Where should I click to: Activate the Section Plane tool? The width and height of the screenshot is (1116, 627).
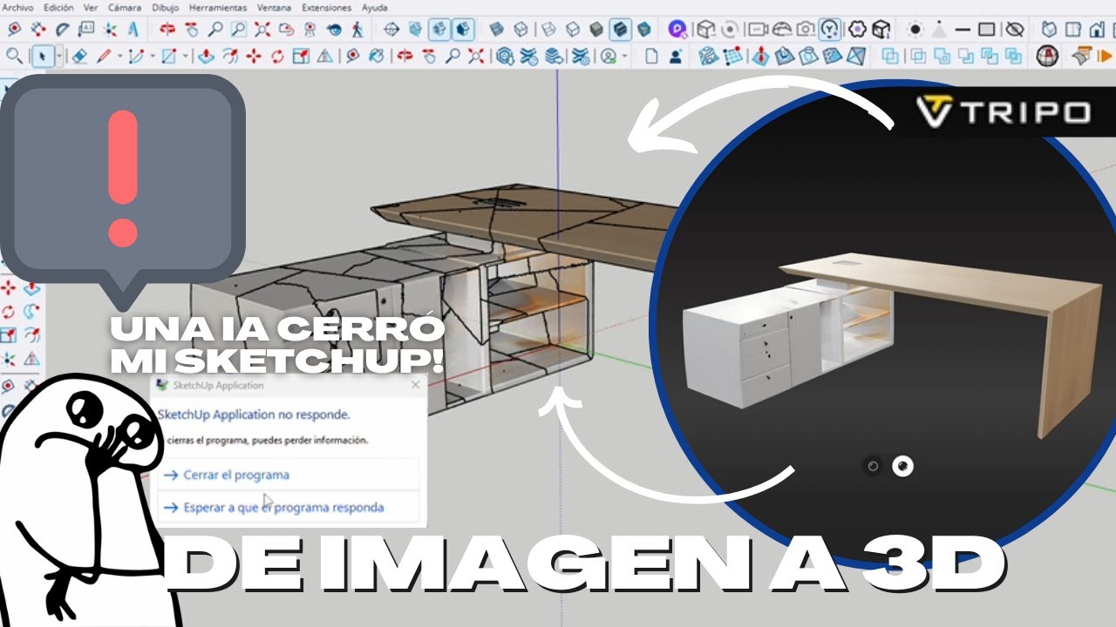click(391, 29)
